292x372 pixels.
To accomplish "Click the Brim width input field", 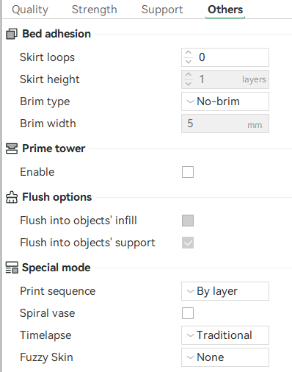I will point(225,124).
